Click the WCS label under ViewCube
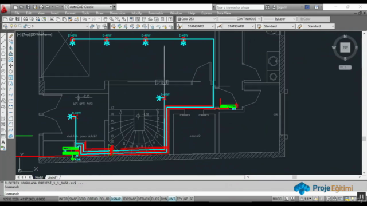Screen dimensions: 367x206 [x=345, y=68]
